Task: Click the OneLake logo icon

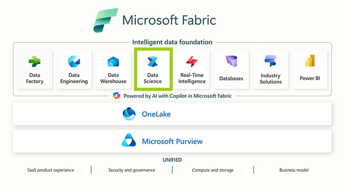Action: click(129, 114)
